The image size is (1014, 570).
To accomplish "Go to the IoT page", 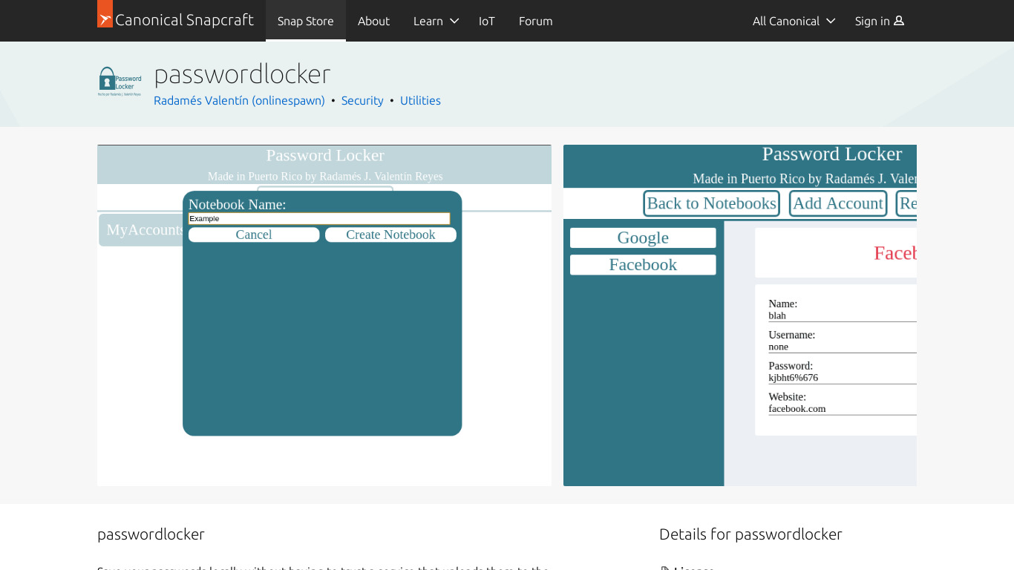I will (487, 21).
